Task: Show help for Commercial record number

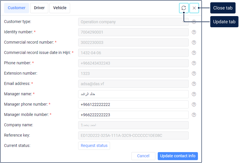Action: tap(194, 42)
